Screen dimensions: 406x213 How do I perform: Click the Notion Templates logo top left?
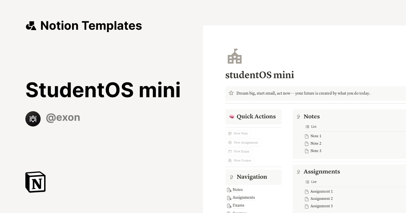coord(31,25)
